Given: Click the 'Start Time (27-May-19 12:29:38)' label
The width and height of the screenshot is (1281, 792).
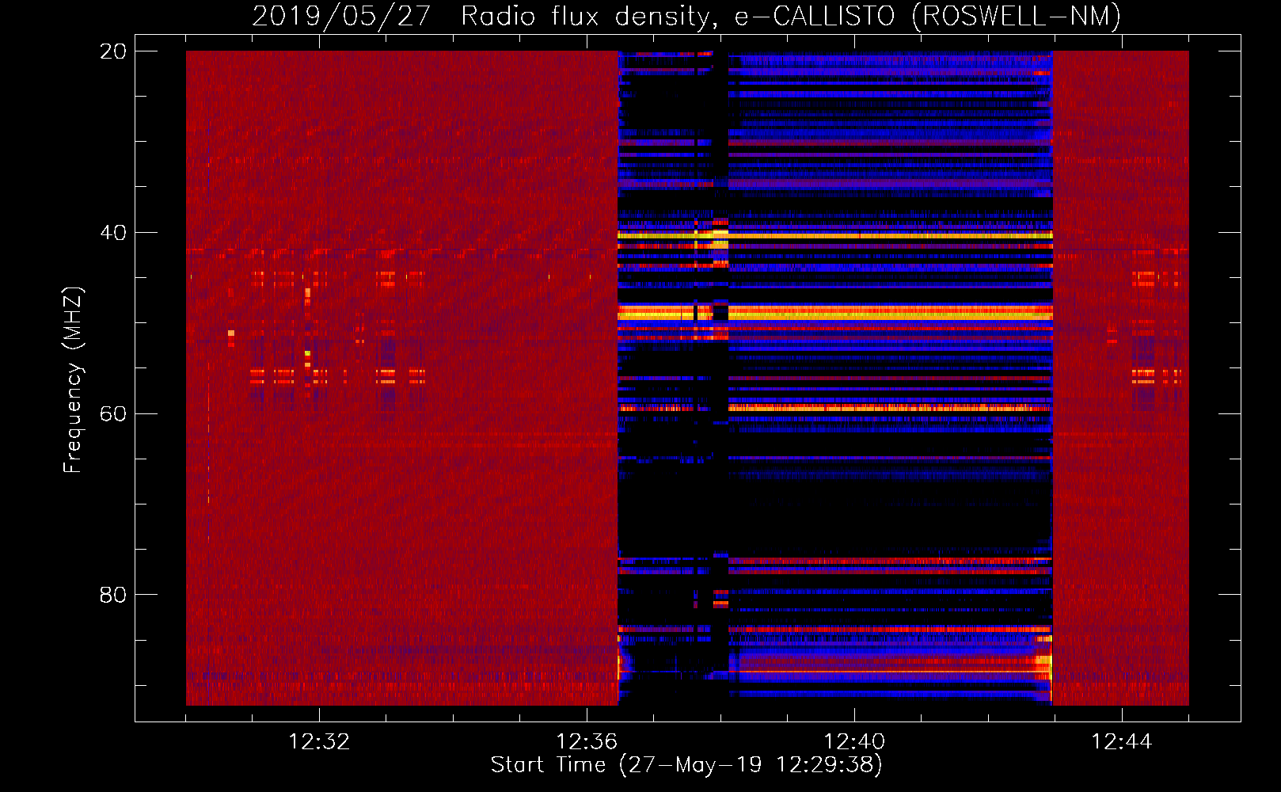Looking at the screenshot, I should click(686, 764).
